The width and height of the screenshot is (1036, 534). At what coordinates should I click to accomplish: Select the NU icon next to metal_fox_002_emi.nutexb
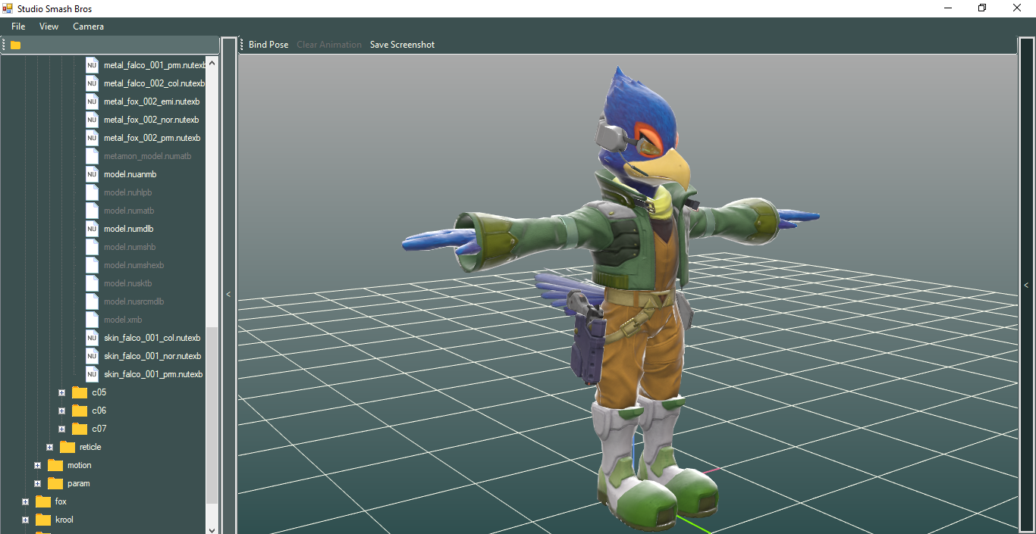[92, 101]
